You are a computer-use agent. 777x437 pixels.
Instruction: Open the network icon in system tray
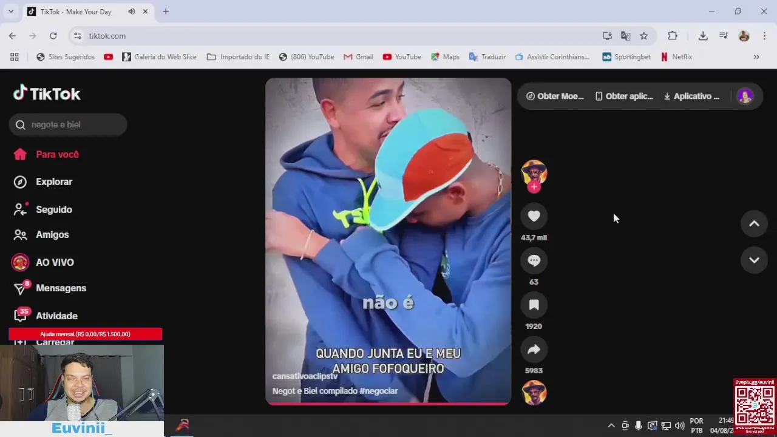[666, 425]
